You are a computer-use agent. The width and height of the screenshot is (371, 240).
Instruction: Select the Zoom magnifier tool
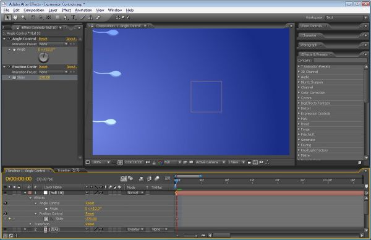pos(23,17)
